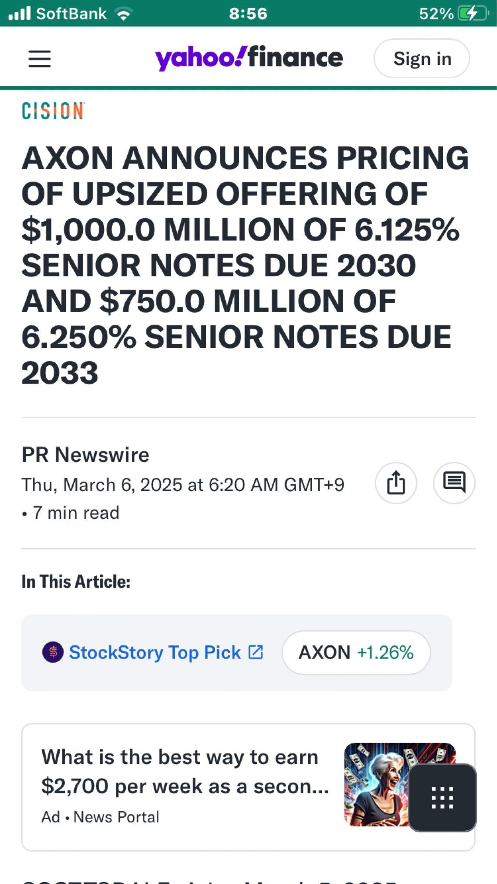Tap the AXON senior notes article headline
Image resolution: width=497 pixels, height=884 pixels.
coord(243,265)
